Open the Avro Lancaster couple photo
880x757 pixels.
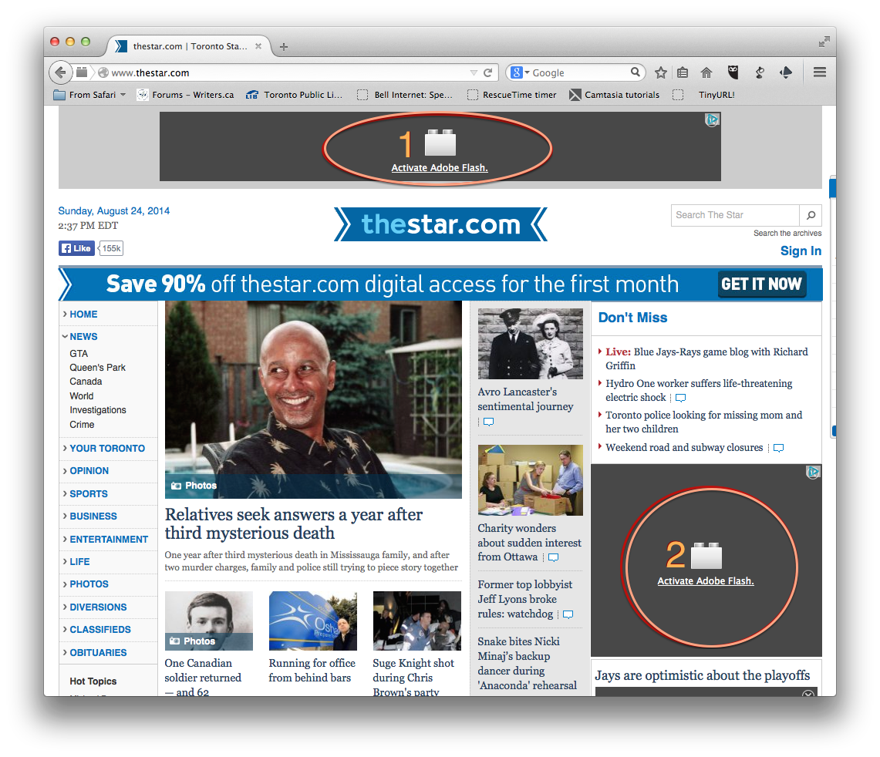531,344
